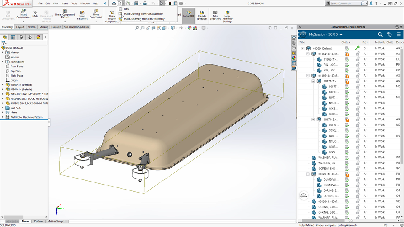This screenshot has width=404, height=227.
Task: Collapse the 01365<1> node in the PLM tree
Action: click(x=308, y=76)
